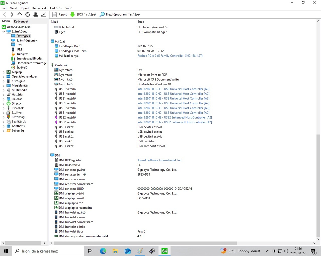Click the Refresh toolbar icon
321x256 pixels.
[x=28, y=14]
